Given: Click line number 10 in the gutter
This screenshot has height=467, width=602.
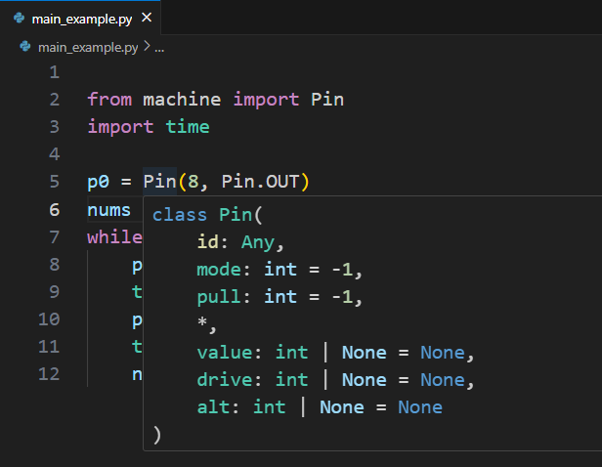Looking at the screenshot, I should point(49,319).
